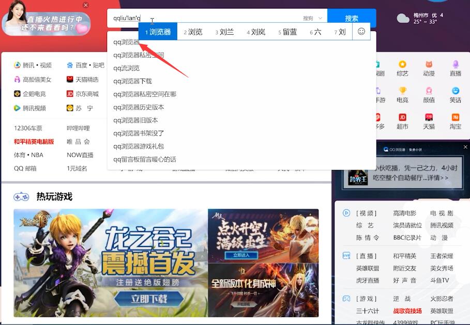
Task: Click the 热玩游戏 gamepad icon
Action: pos(21,197)
